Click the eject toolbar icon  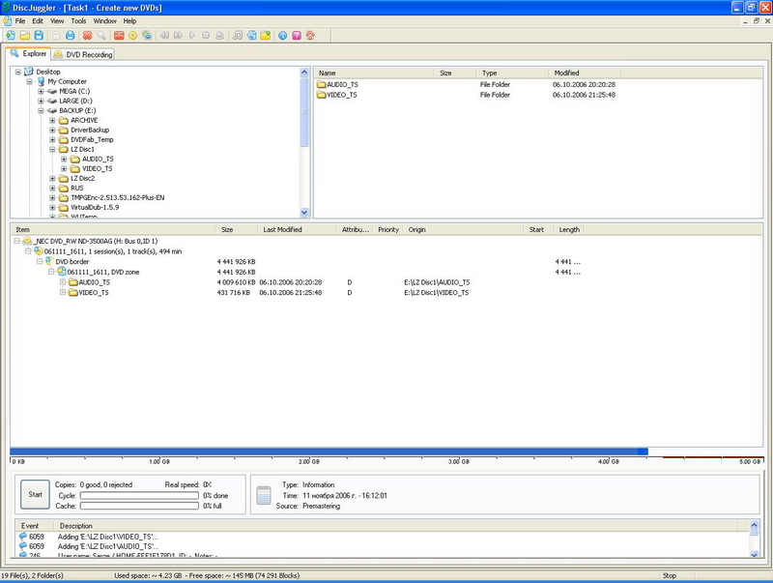tap(219, 36)
